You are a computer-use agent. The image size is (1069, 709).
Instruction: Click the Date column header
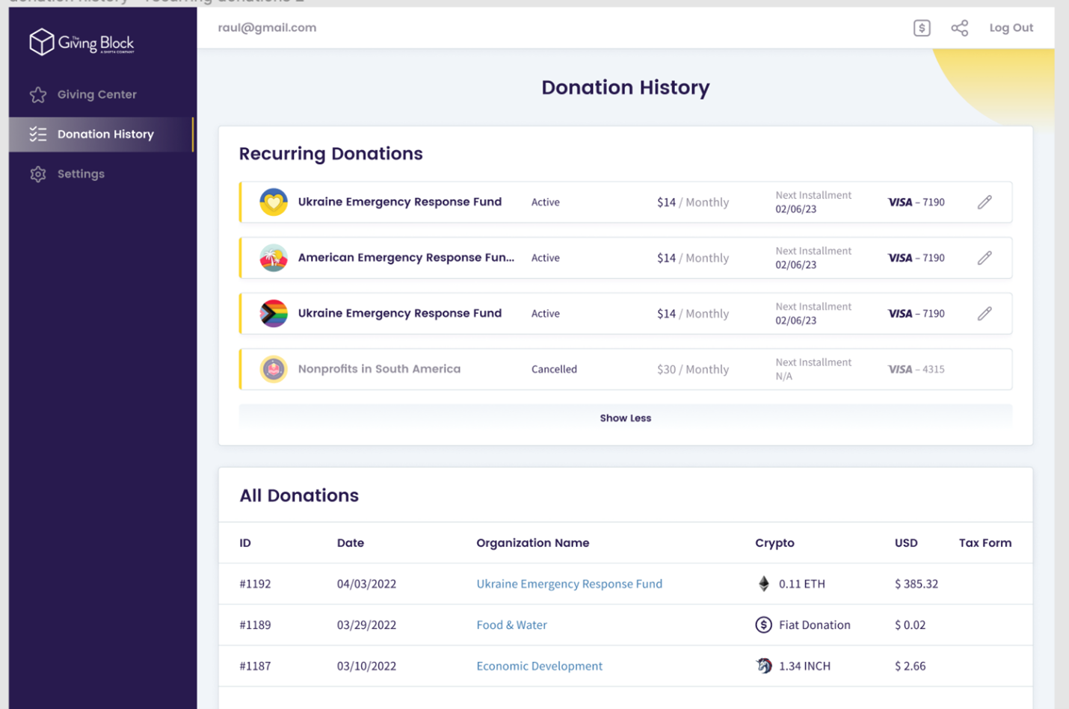pyautogui.click(x=350, y=543)
